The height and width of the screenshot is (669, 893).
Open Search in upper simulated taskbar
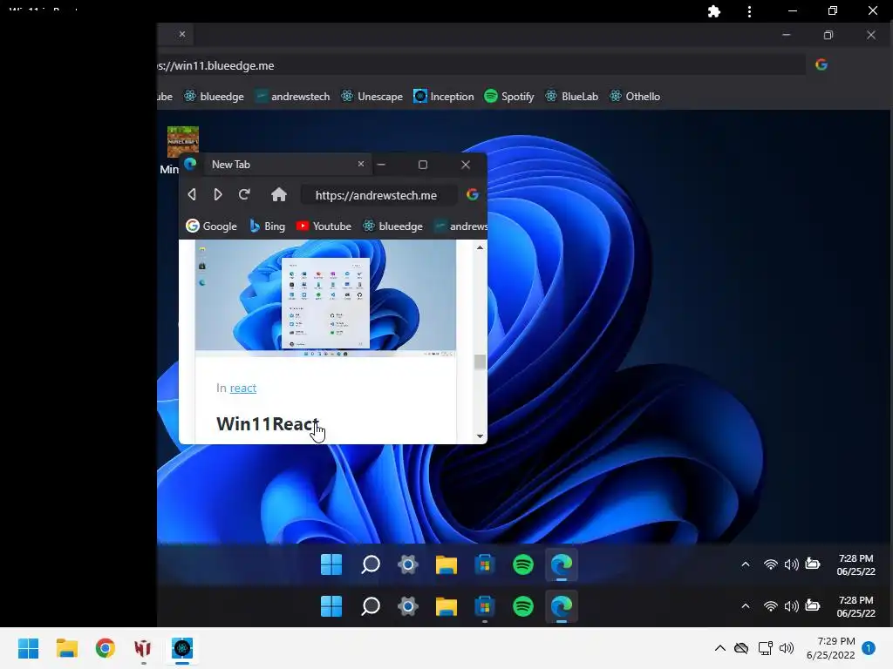click(370, 564)
